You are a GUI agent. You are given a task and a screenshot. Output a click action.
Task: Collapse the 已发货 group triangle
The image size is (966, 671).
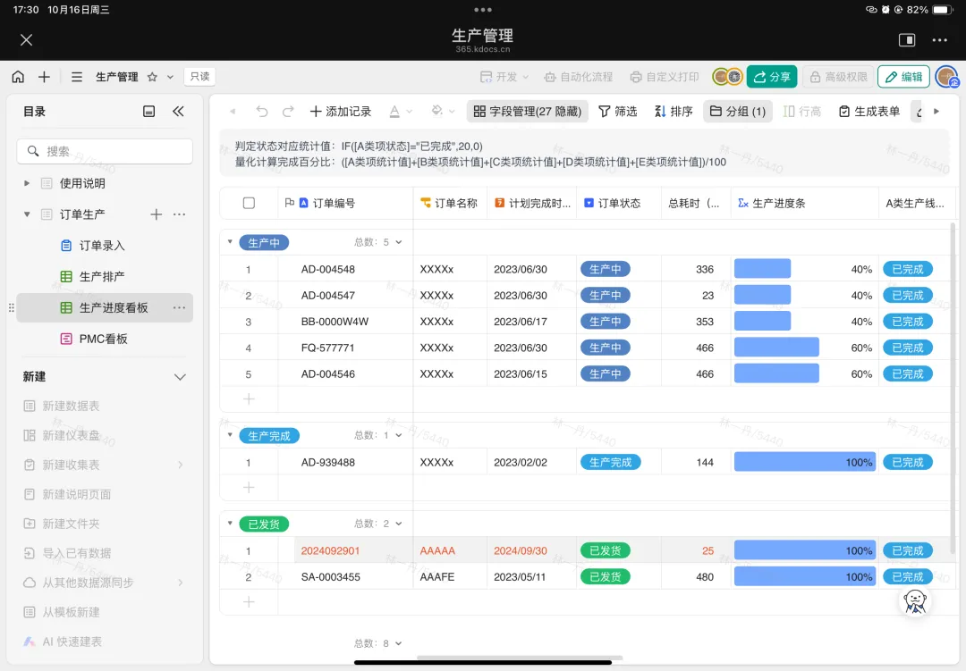[230, 524]
